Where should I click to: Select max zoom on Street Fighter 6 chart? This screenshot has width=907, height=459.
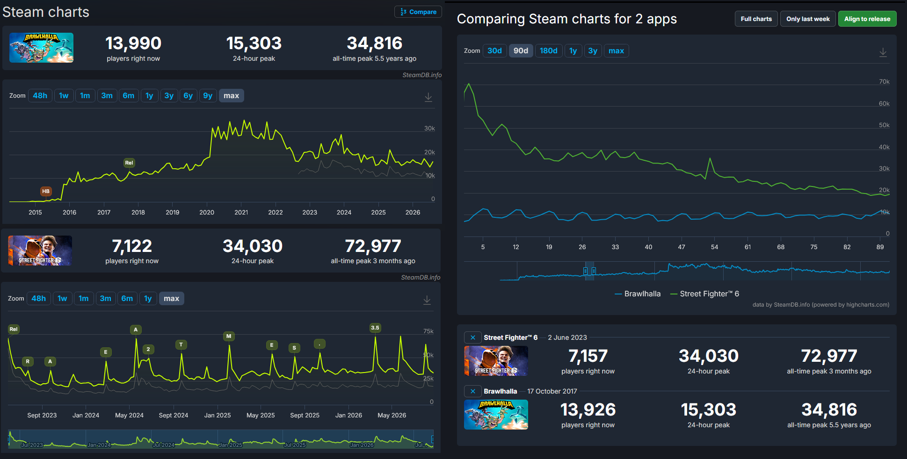point(171,299)
